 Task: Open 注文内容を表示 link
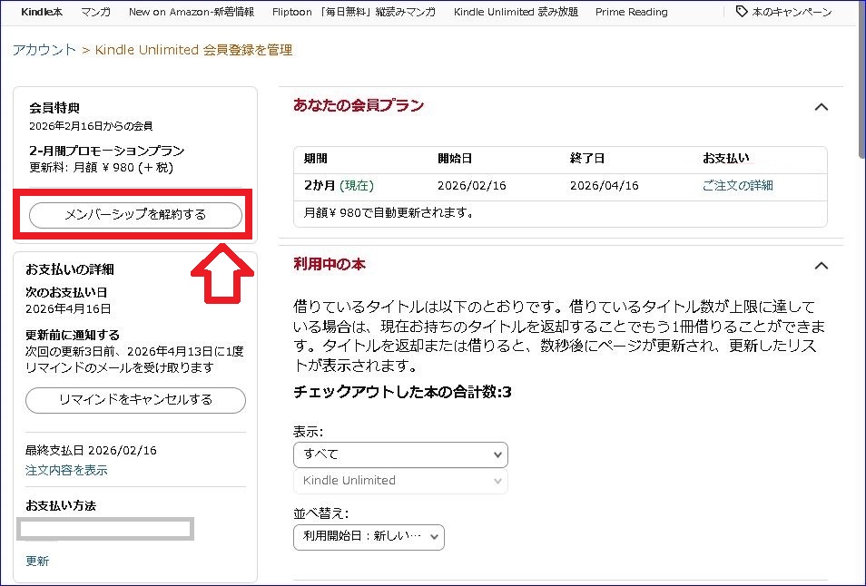66,470
